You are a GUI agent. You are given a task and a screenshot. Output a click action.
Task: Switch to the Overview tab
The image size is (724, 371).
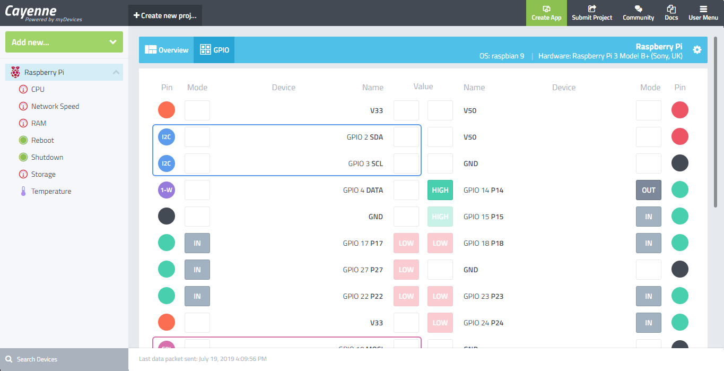[167, 50]
